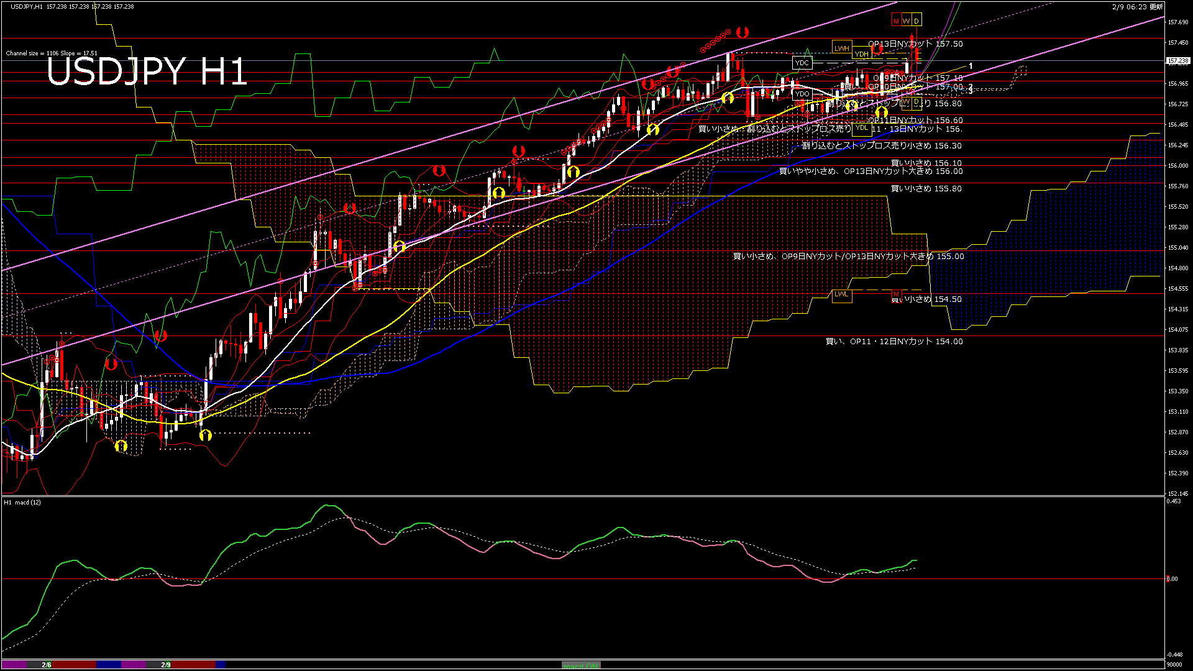This screenshot has height=671, width=1193.
Task: Click the 買い小さめ 155.80 level text
Action: (926, 189)
